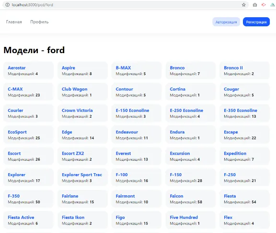This screenshot has height=233, width=276.
Task: Select the EcoSport model link
Action: click(17, 132)
